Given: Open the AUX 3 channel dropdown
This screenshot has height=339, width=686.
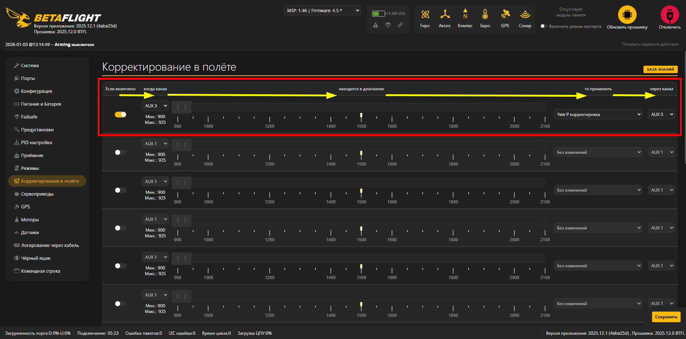Looking at the screenshot, I should [155, 106].
